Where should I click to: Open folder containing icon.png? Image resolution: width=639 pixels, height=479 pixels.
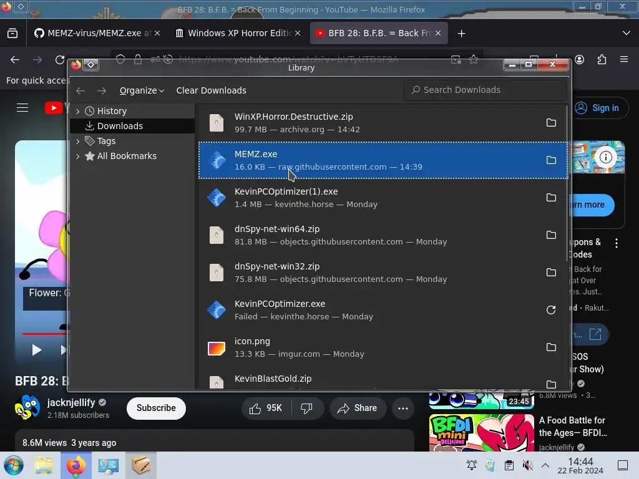coord(551,347)
